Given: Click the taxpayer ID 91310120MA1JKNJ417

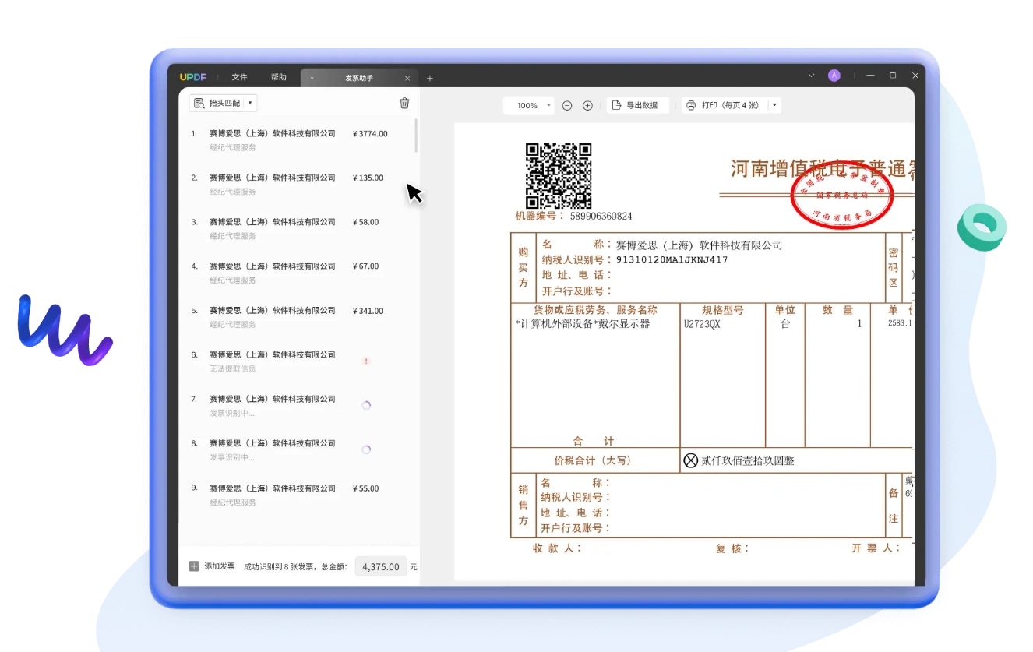Looking at the screenshot, I should [x=672, y=259].
